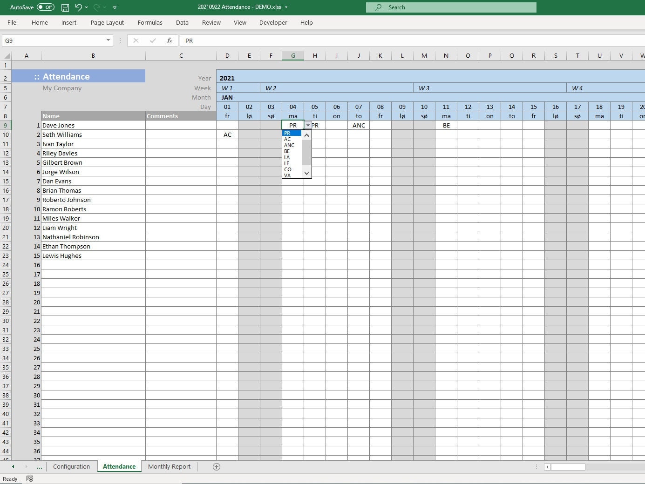
Task: Open the Name Box dropdown arrow
Action: (108, 40)
